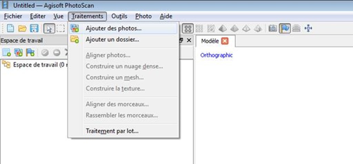
Task: Toggle the show markers flag button
Action: tap(285, 28)
